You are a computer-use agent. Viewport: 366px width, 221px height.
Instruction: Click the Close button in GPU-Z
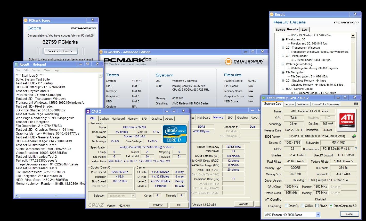coord(349,214)
